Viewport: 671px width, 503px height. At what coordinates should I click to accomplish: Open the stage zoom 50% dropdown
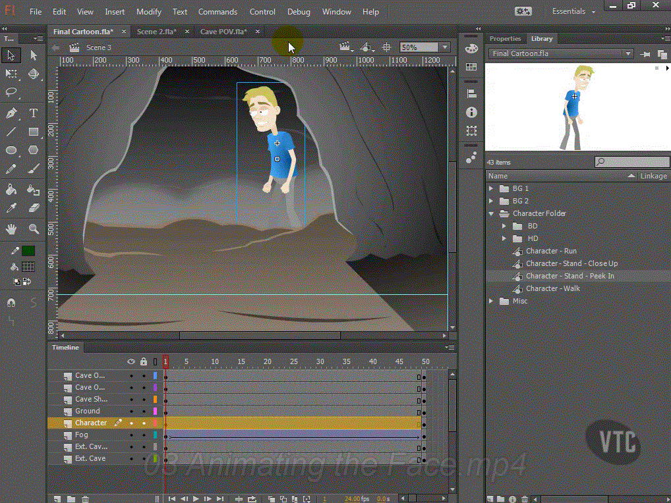click(x=445, y=47)
